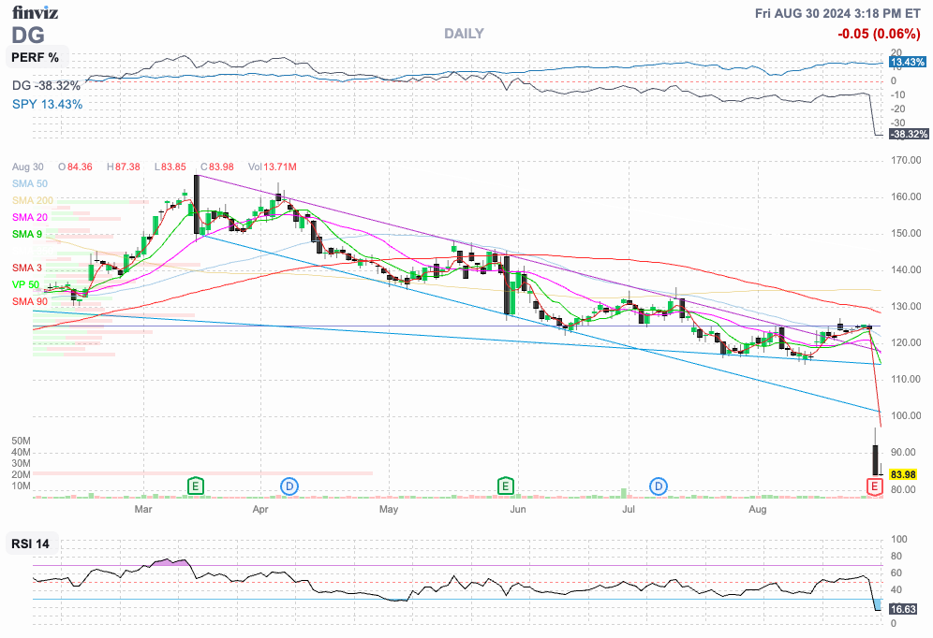Click the 60 label on the RSI axis
Viewport: 933px width, 638px height.
(x=896, y=573)
